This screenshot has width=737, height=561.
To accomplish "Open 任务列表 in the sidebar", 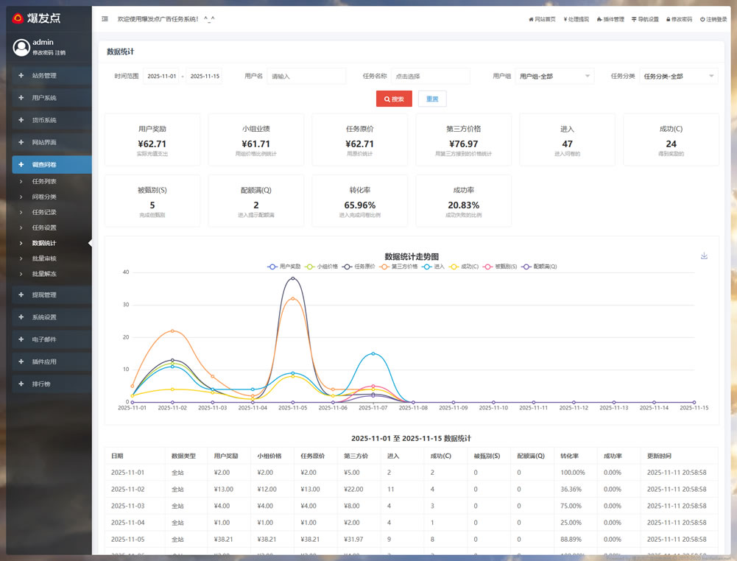I will pyautogui.click(x=44, y=181).
